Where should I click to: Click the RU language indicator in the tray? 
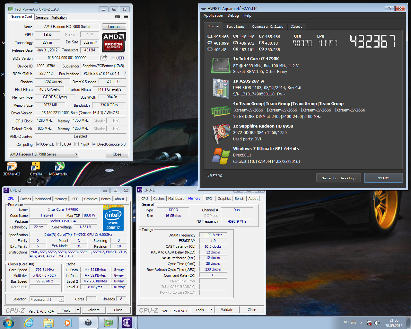pyautogui.click(x=346, y=322)
